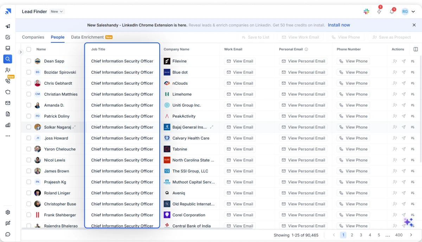Click the expand arrows beside Bajaj General Ins...
The height and width of the screenshot is (242, 422).
click(211, 127)
